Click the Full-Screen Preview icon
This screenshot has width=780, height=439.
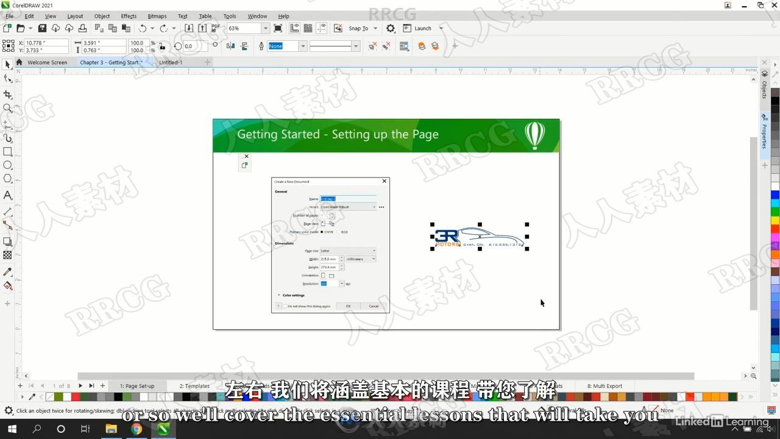coord(278,28)
